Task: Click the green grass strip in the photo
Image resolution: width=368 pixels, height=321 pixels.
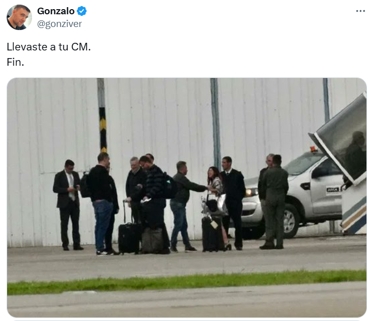Action: click(x=187, y=282)
